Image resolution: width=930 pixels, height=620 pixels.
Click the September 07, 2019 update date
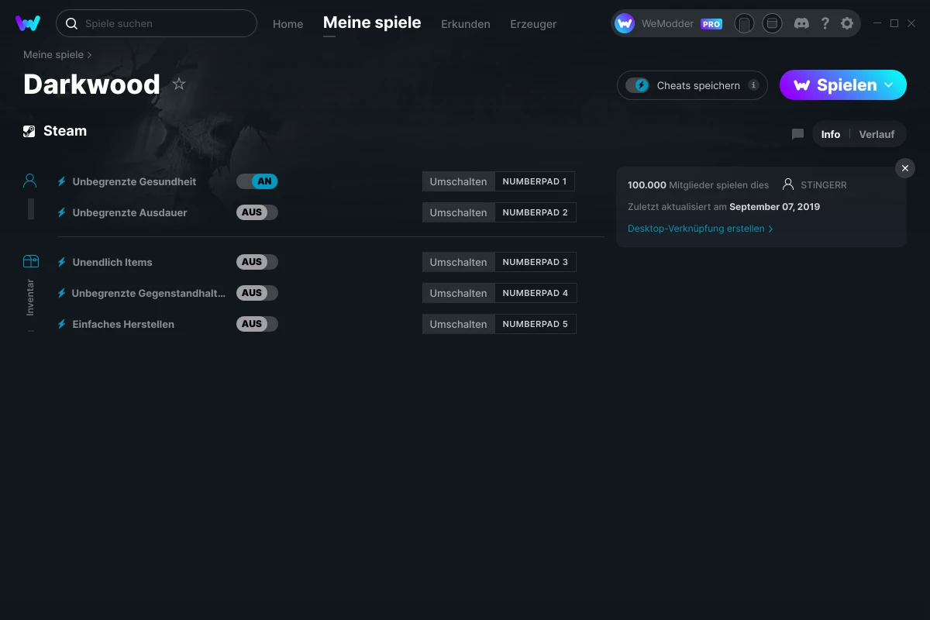coord(774,207)
